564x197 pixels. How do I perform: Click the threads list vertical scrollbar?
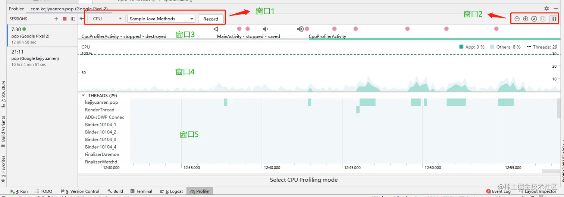point(558,109)
